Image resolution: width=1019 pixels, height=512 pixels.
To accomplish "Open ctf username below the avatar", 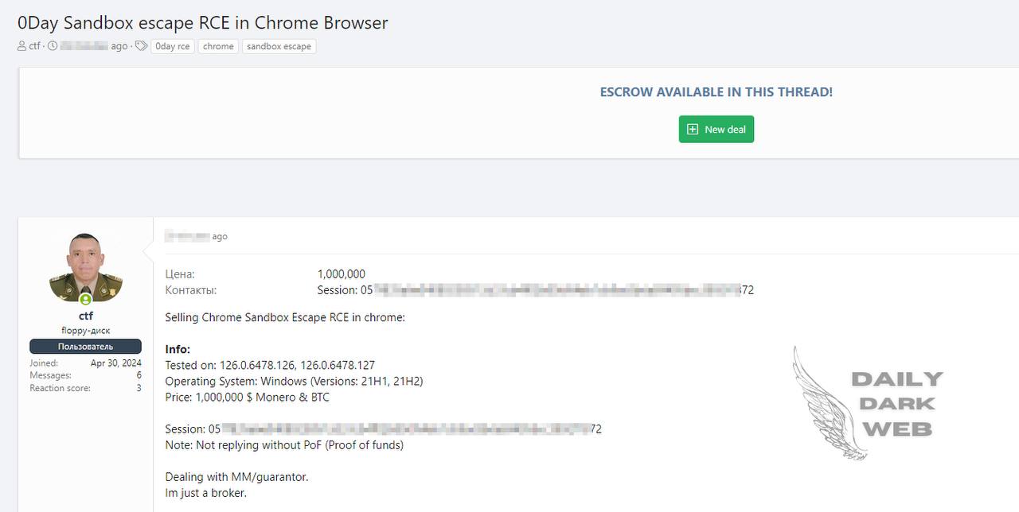I will [85, 316].
